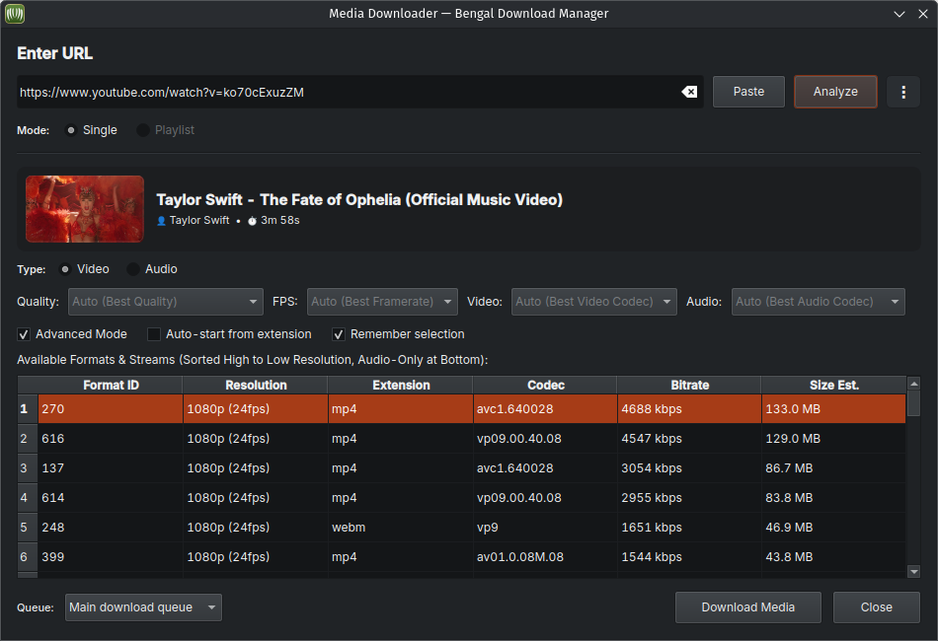Click the 2955 kbps bitrate cell
The height and width of the screenshot is (641, 938).
tap(690, 498)
